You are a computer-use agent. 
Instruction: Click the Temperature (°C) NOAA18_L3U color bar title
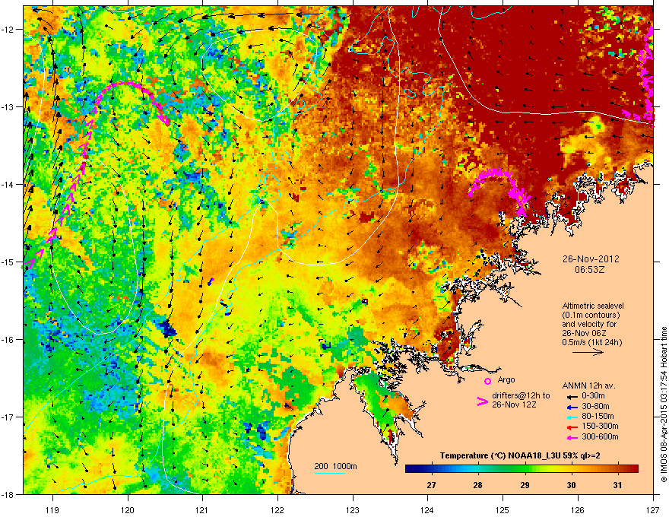(x=520, y=456)
